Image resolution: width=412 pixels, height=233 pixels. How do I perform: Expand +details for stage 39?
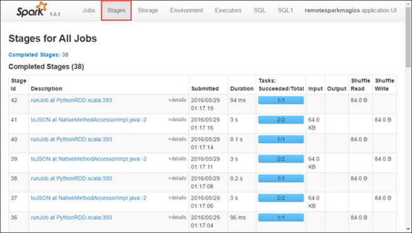177,158
